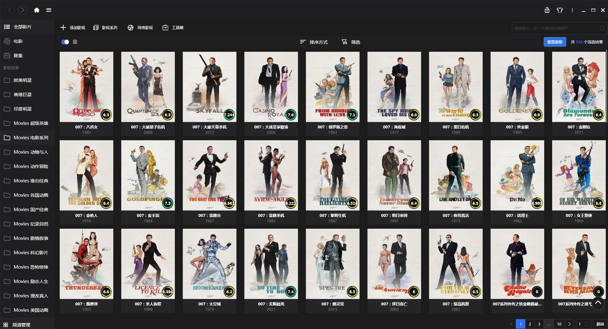This screenshot has height=329, width=608.
Task: Click the search movies input field
Action: click(555, 28)
